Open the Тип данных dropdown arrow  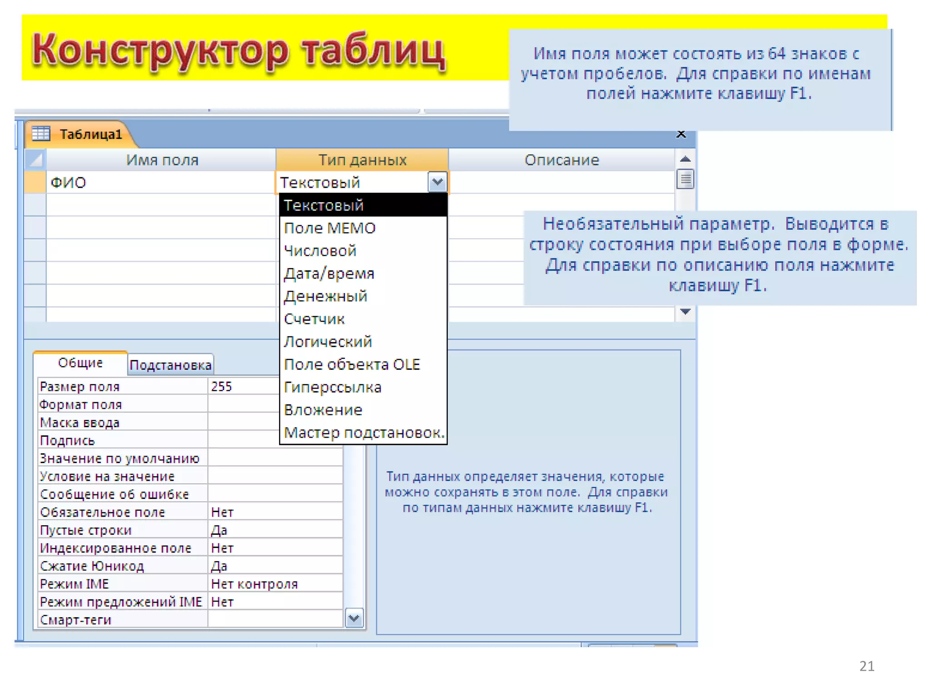[437, 182]
